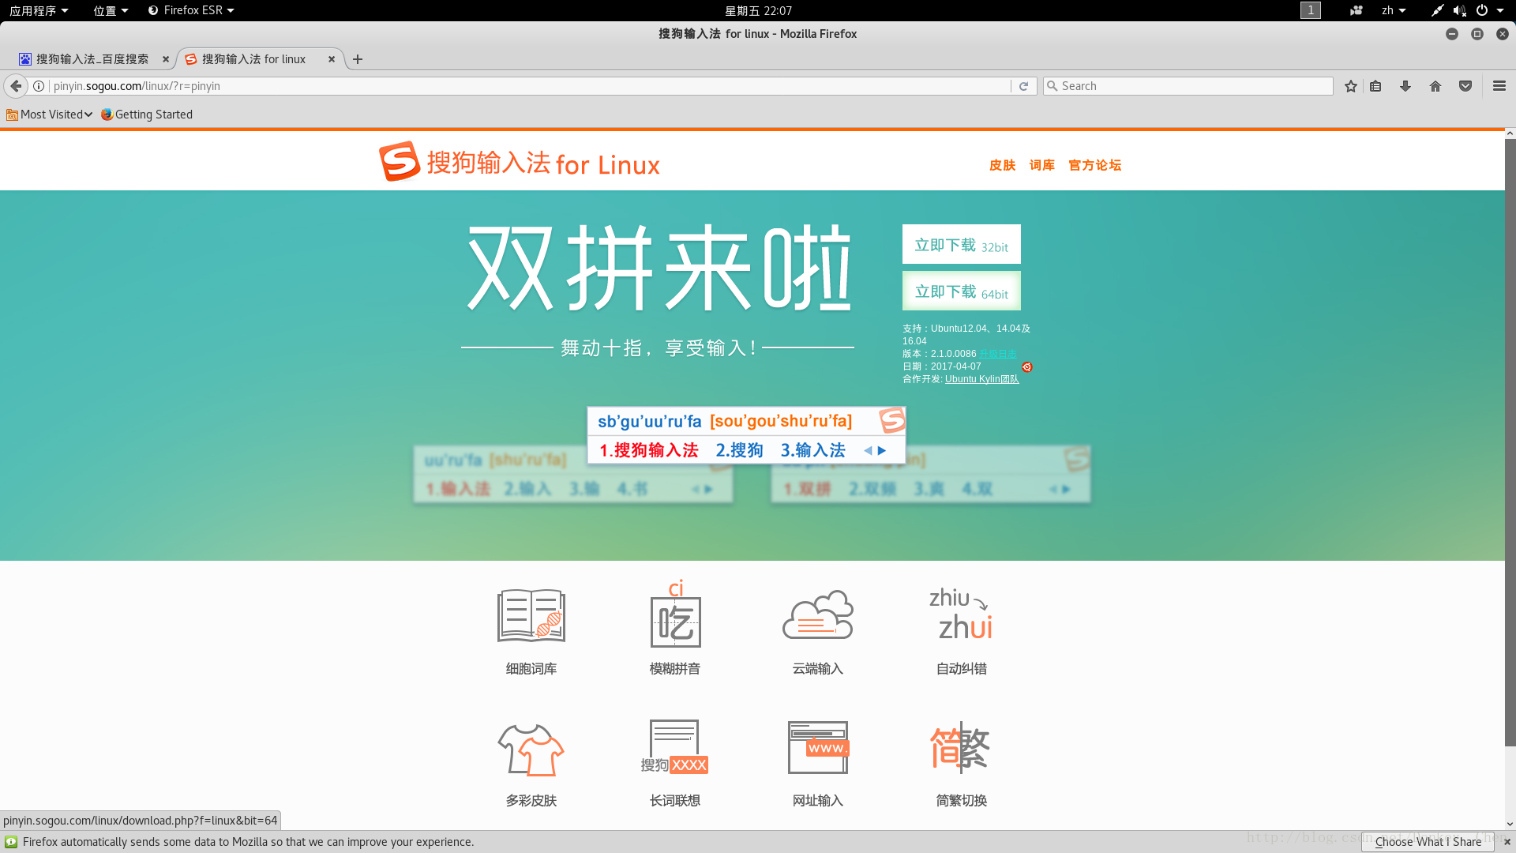Click the site information icon in address bar
The image size is (1516, 853).
point(38,86)
